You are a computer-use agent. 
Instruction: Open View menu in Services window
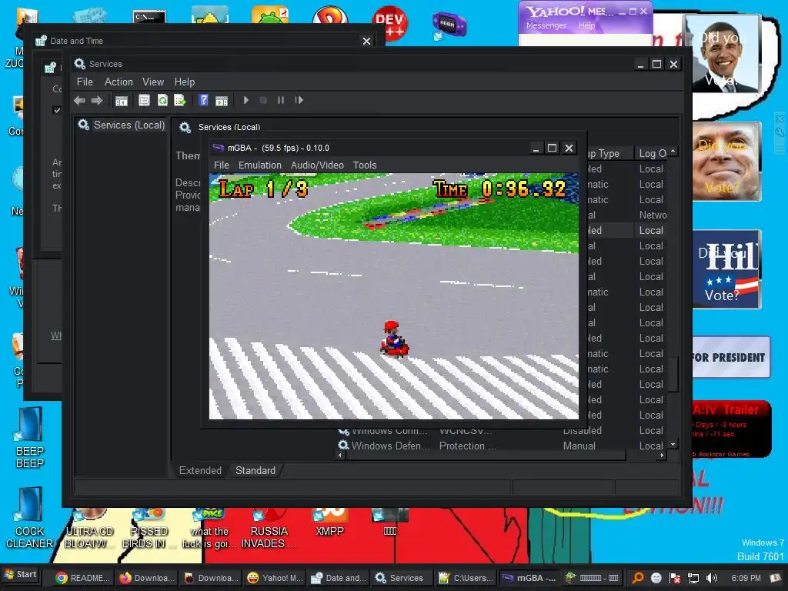(x=153, y=82)
